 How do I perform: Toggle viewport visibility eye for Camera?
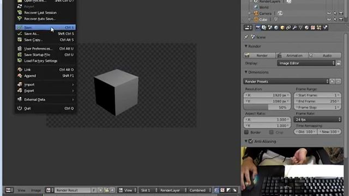tap(329, 13)
